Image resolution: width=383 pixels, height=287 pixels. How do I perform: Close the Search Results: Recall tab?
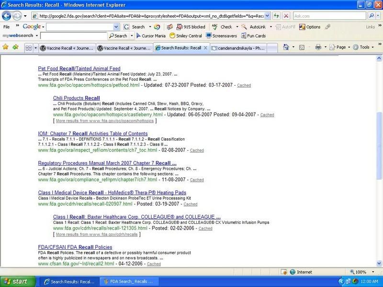(x=205, y=48)
